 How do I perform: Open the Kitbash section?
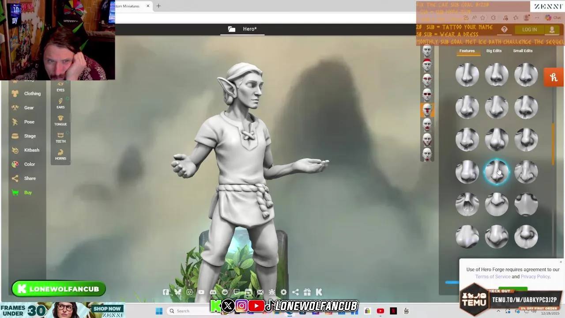click(x=26, y=150)
